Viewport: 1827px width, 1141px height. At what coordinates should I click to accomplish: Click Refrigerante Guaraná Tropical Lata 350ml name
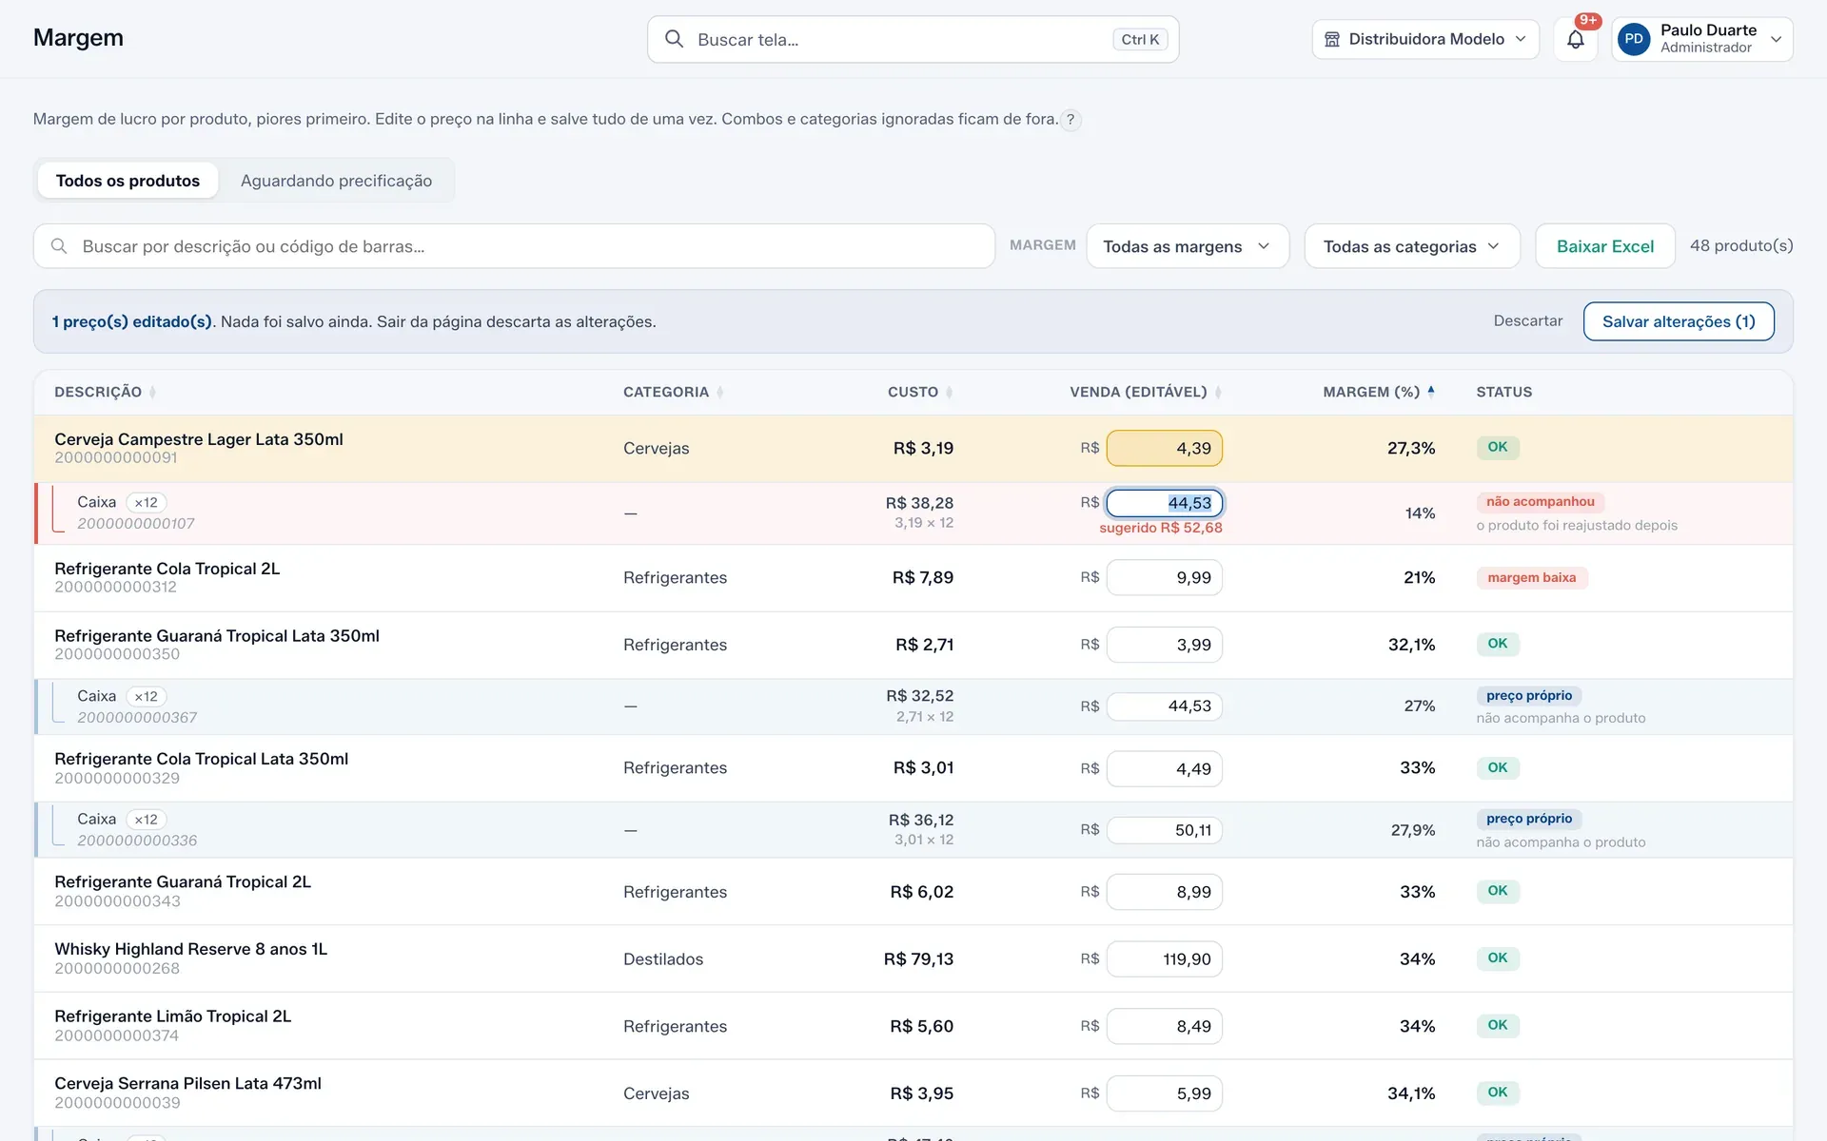pos(217,636)
